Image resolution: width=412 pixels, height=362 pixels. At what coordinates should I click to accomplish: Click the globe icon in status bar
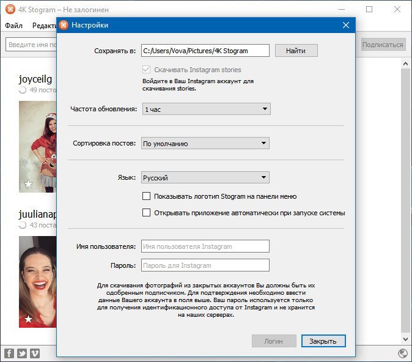coord(403,353)
